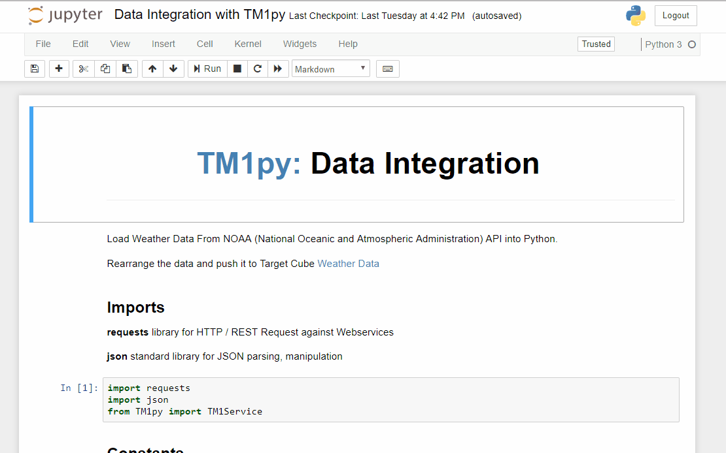Image resolution: width=726 pixels, height=453 pixels.
Task: Insert a new cell below with plus icon
Action: 59,69
